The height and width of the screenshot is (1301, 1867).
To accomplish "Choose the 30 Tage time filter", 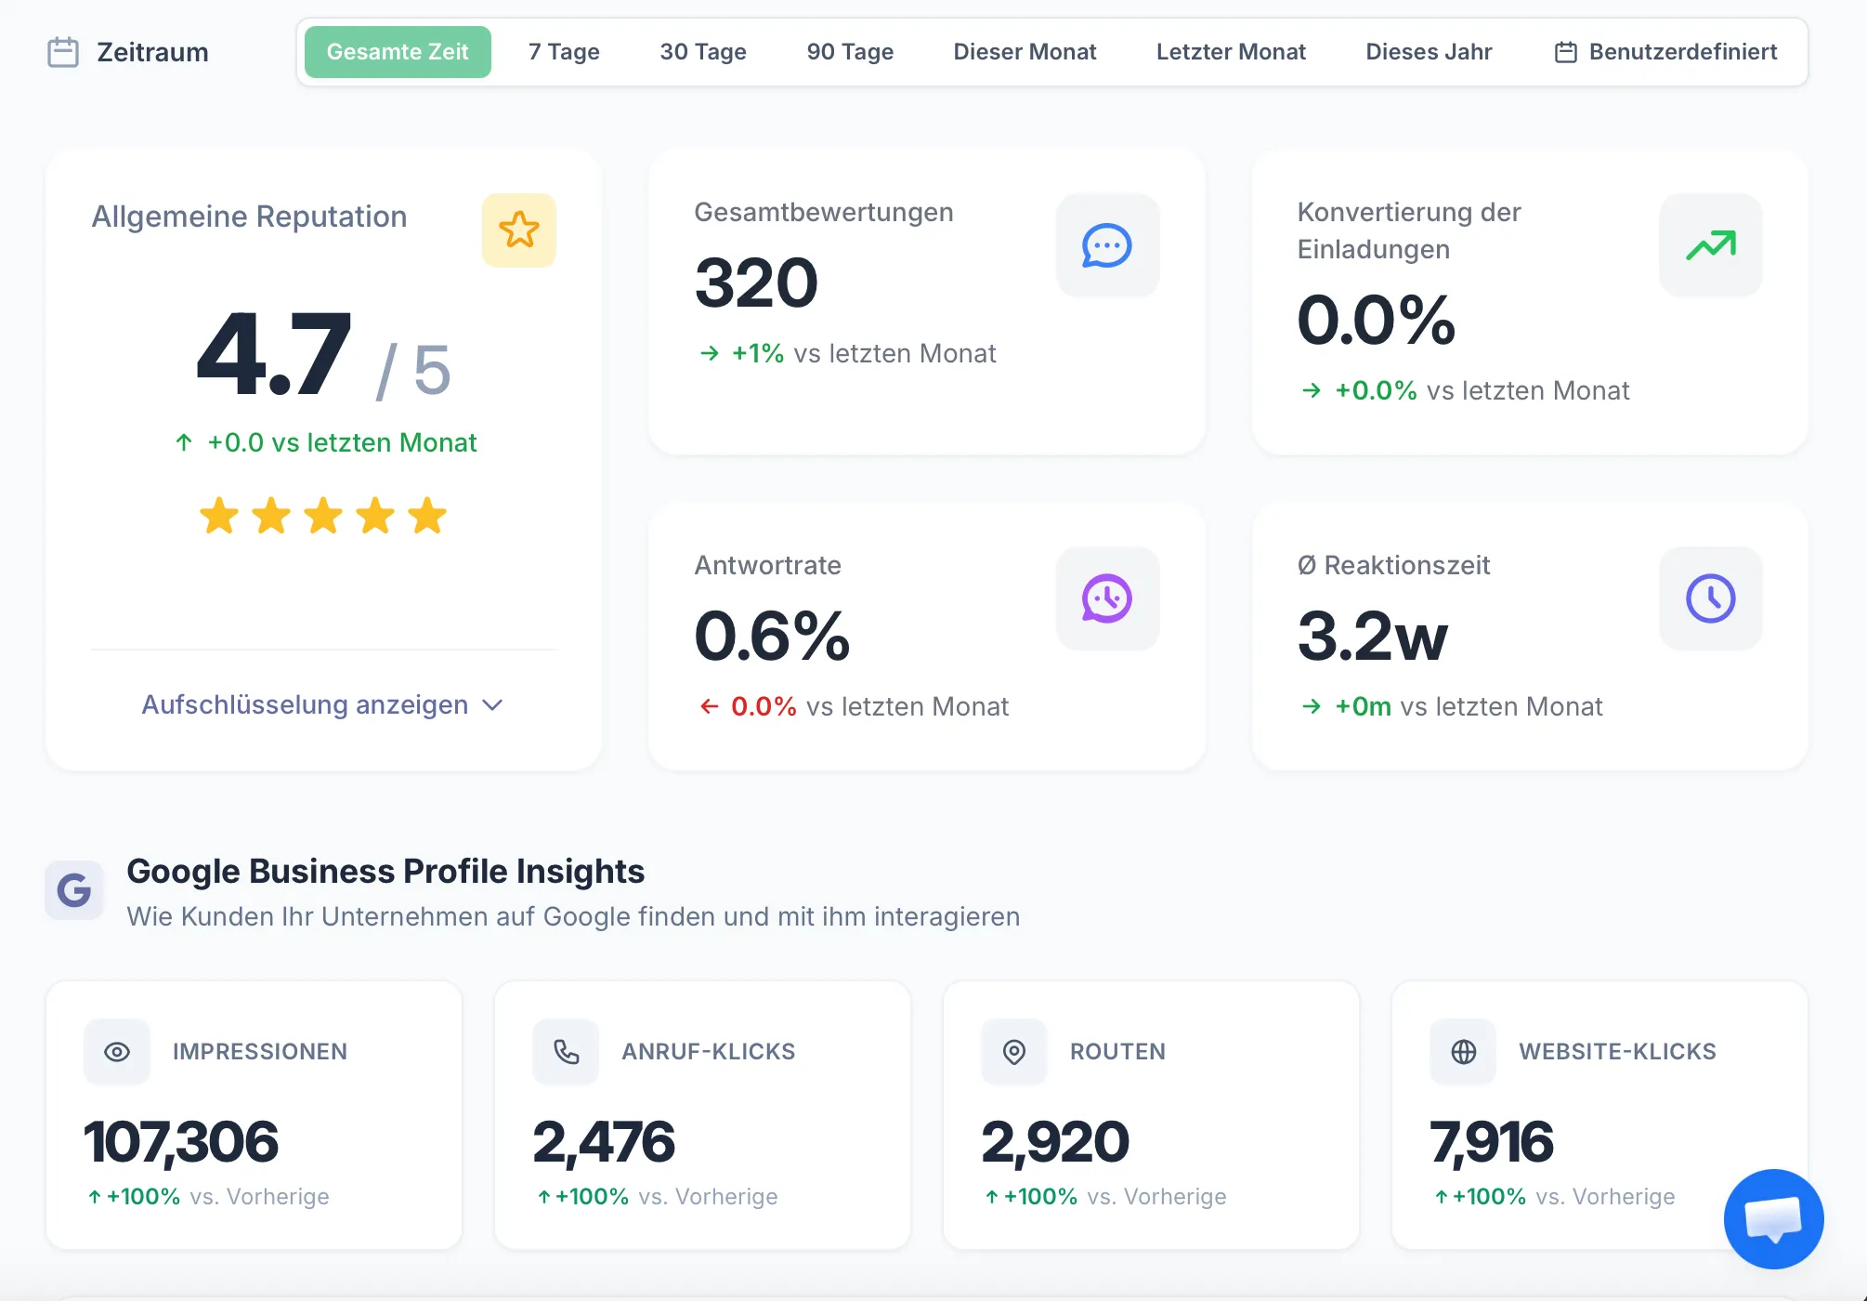I will 703,52.
